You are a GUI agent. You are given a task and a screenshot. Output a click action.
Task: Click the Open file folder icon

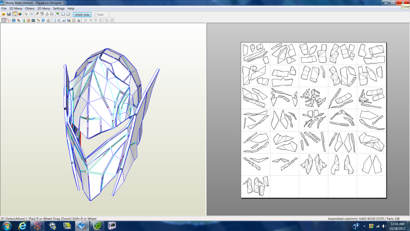point(4,14)
